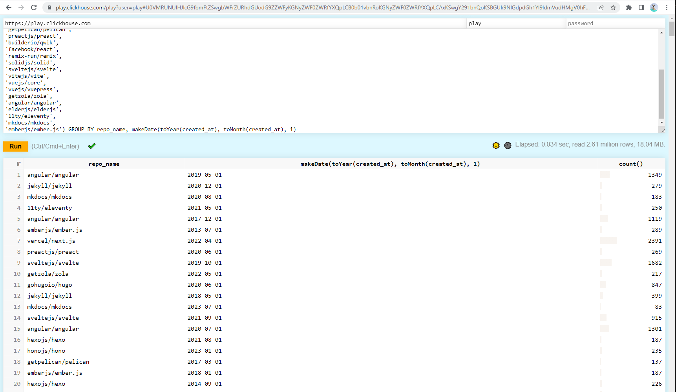Click the vercel/next.js cell in row 7
The width and height of the screenshot is (676, 392).
[51, 241]
